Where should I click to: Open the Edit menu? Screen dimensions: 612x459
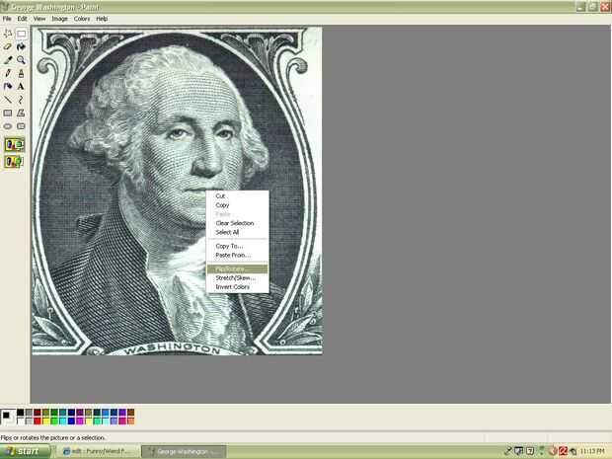(23, 19)
